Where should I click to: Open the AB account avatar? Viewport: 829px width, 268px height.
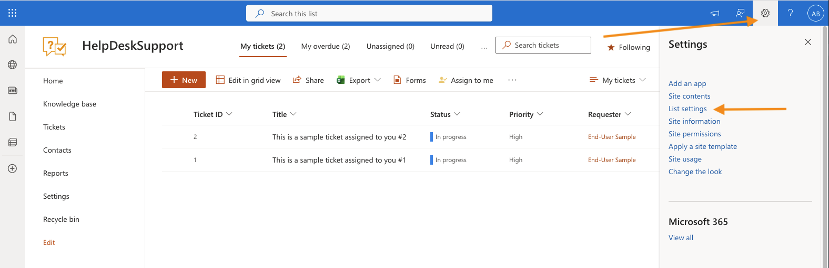[x=815, y=14]
